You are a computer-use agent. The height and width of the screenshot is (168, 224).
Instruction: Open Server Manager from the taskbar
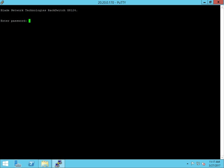point(18,164)
